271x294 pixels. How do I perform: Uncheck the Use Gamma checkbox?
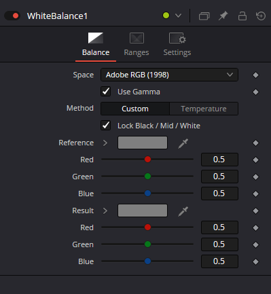tap(106, 92)
